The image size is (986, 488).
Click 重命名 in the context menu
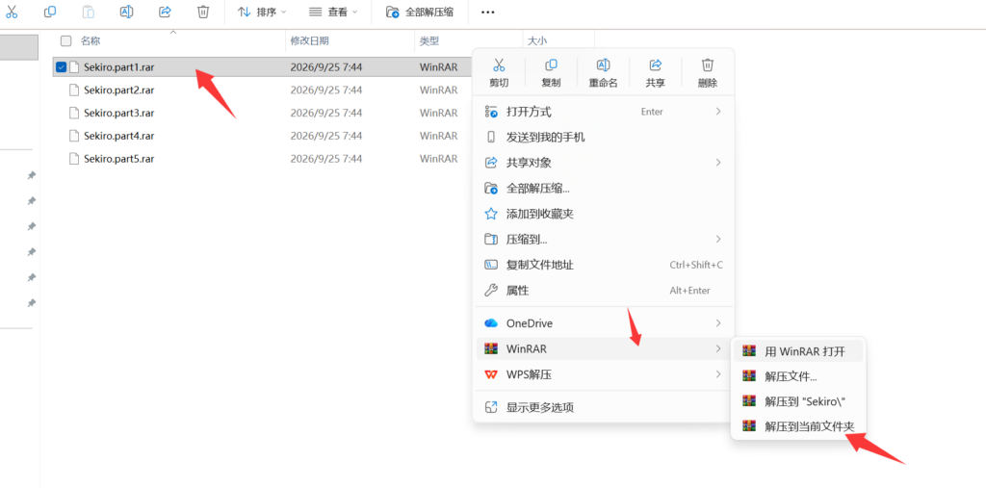click(603, 72)
